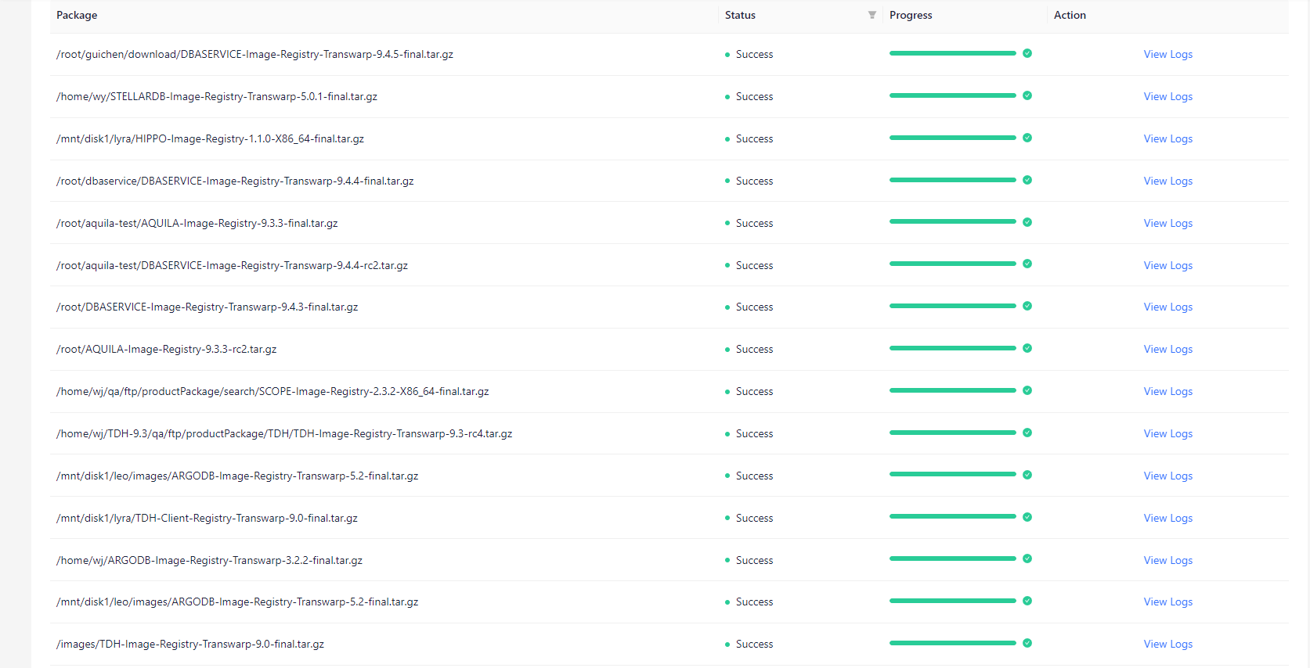Click green check icon for /images/TDH-Image 9.0-final row
The image size is (1310, 668).
pos(1027,643)
